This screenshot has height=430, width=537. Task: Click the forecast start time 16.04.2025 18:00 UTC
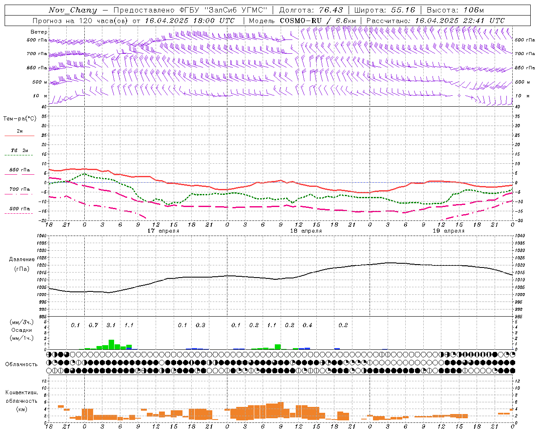click(x=190, y=21)
